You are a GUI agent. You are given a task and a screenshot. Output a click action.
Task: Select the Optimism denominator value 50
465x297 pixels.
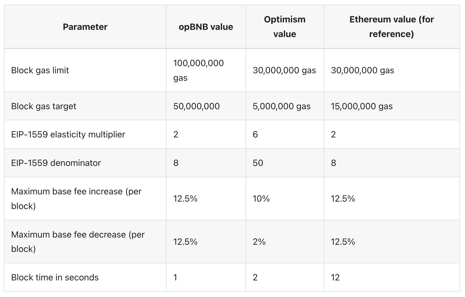(x=258, y=163)
